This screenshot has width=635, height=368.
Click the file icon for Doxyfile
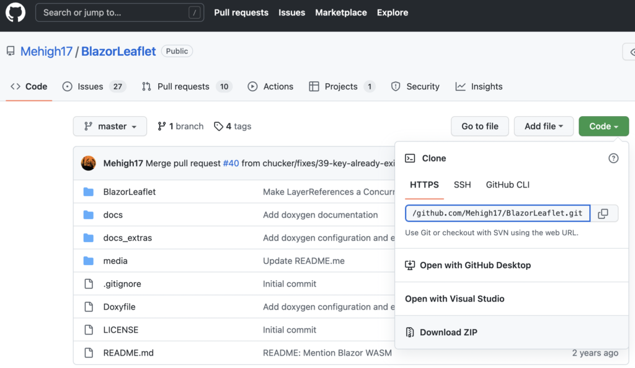(x=89, y=307)
